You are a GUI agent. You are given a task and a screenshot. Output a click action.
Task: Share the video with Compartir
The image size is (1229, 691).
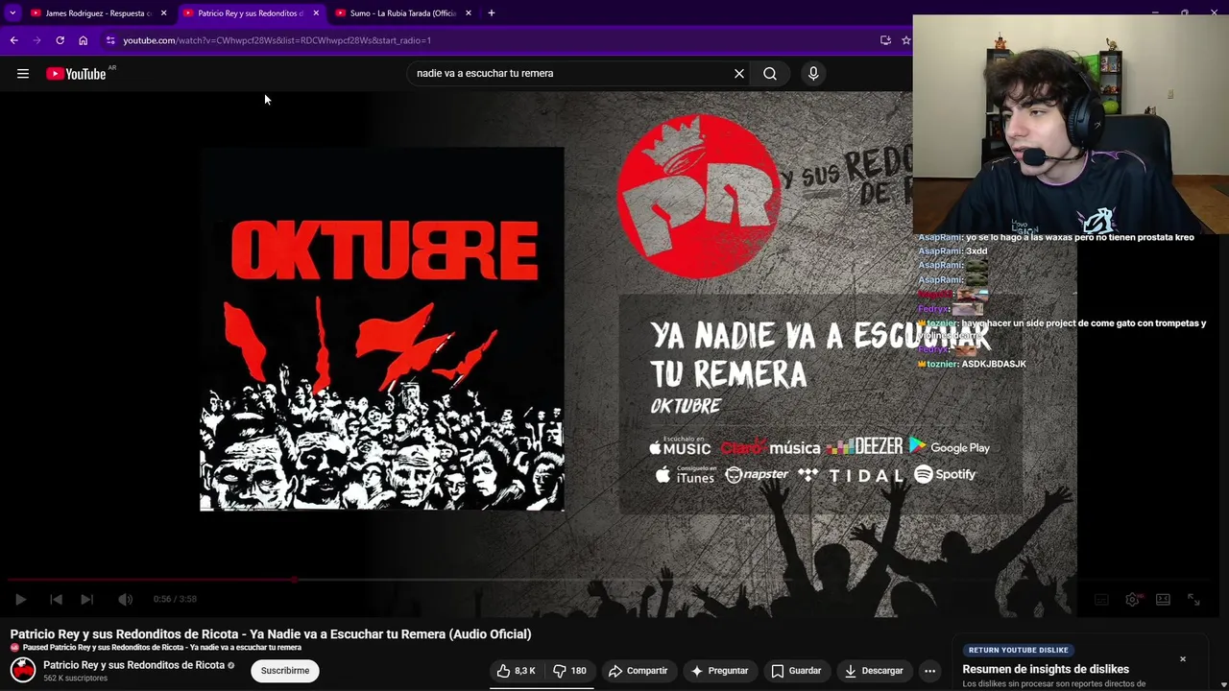click(639, 671)
